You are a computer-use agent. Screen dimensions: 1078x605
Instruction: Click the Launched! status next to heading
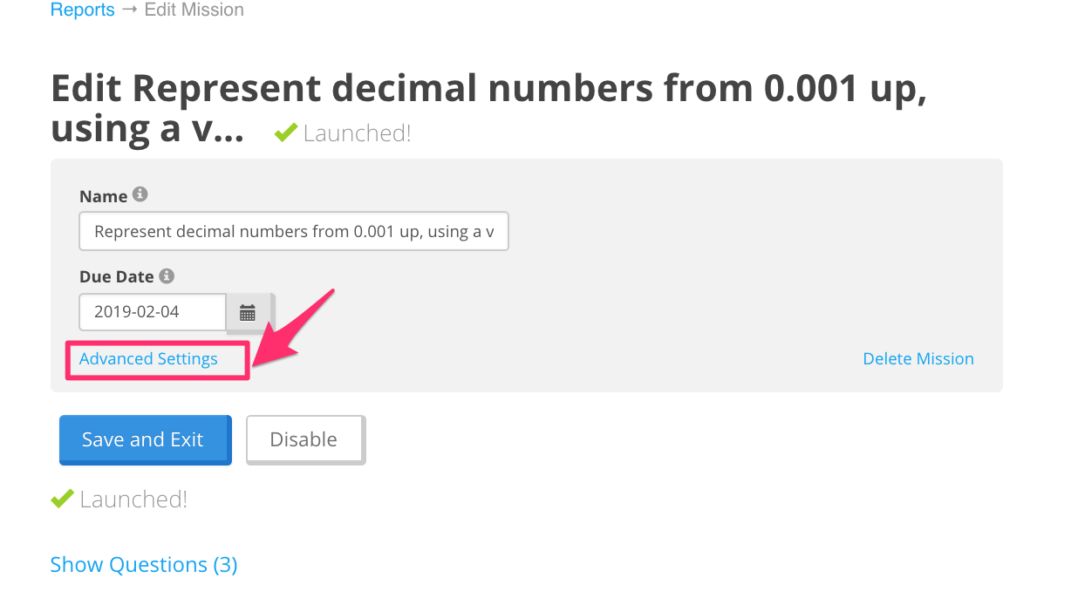point(357,133)
